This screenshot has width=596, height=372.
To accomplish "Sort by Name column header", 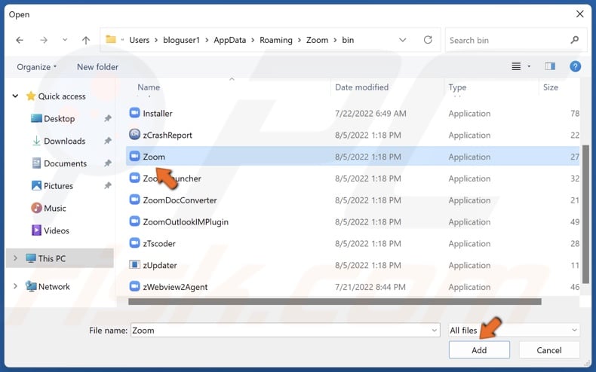I will click(x=149, y=87).
